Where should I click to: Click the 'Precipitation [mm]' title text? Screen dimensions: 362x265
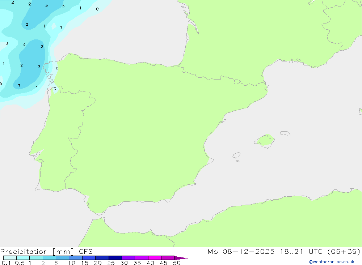[x=37, y=252]
